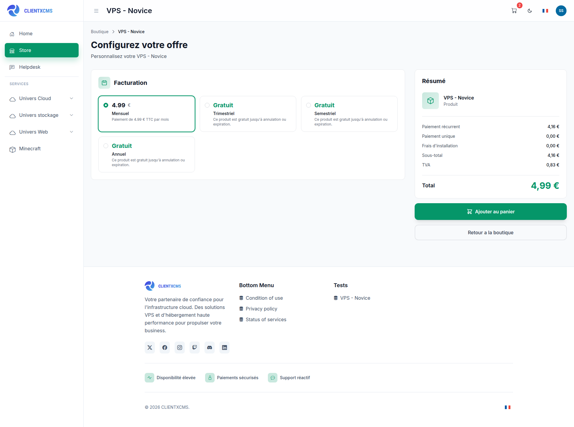Collapse sidebar with hamburger icon

pos(96,11)
